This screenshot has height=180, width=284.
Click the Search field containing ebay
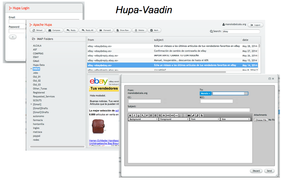point(241,32)
